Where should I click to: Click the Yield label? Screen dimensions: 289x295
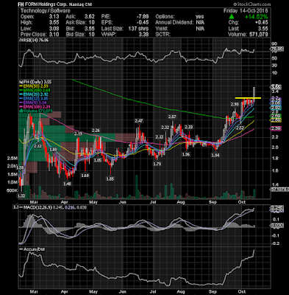tap(161, 29)
